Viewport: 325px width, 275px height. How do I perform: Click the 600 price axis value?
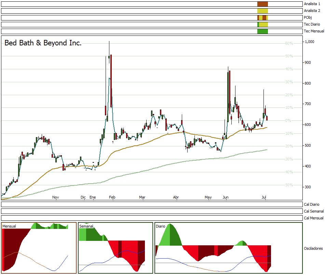(x=308, y=125)
